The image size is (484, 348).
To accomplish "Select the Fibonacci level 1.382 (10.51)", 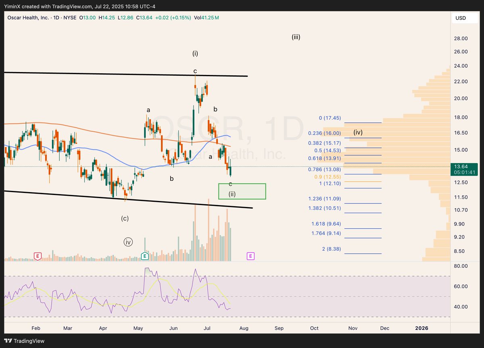I will [325, 208].
